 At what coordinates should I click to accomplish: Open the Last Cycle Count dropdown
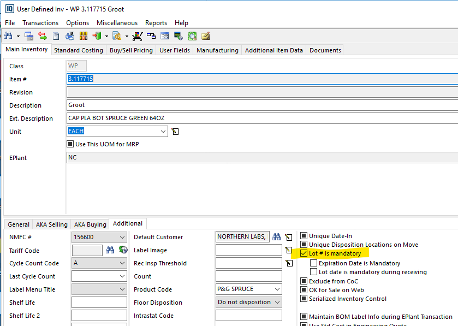(122, 276)
